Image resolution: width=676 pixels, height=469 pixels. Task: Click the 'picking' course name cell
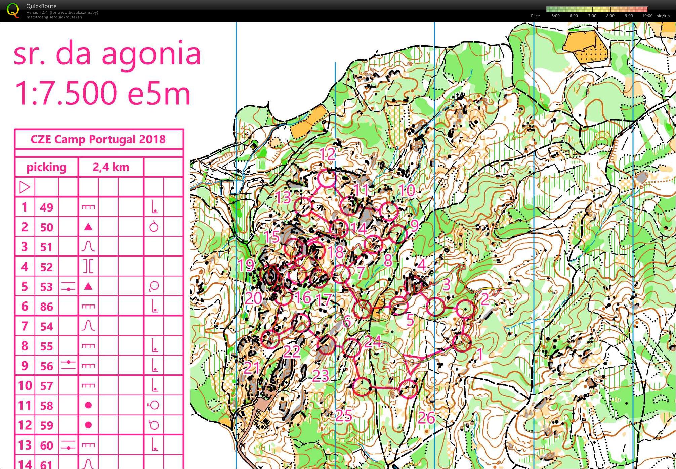(46, 167)
